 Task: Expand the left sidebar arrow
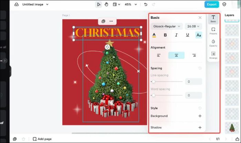coord(5,61)
